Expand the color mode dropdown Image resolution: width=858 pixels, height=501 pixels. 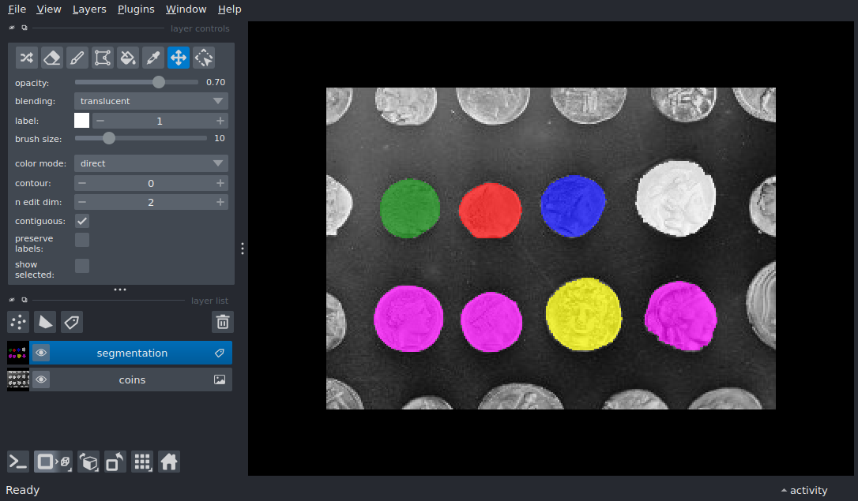point(151,163)
